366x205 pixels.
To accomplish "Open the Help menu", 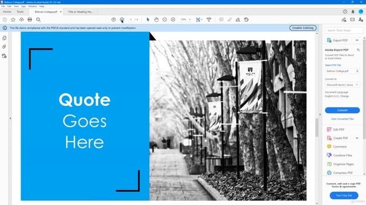I will 42,6.
